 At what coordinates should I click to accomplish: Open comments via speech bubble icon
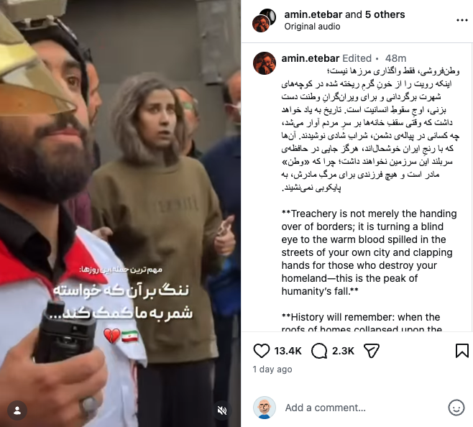point(319,351)
